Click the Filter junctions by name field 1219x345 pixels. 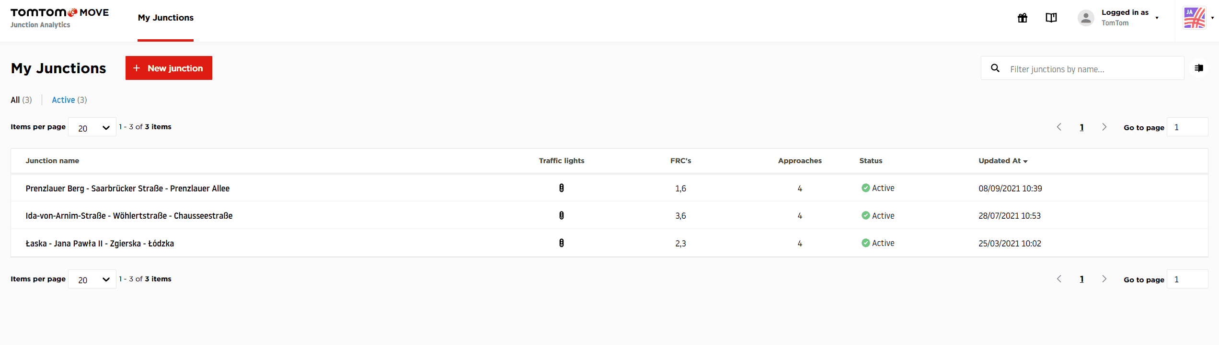[1092, 69]
